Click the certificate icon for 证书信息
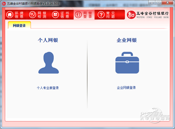The image size is (175, 129). point(55,15)
